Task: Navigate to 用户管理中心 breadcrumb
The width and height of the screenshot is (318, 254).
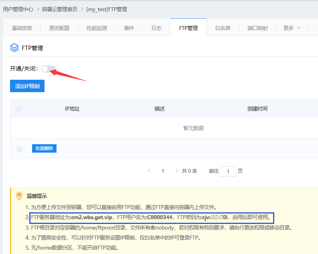Action: point(18,9)
